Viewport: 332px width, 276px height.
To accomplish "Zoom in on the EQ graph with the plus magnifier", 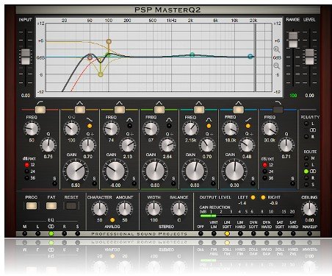I will (x=276, y=49).
